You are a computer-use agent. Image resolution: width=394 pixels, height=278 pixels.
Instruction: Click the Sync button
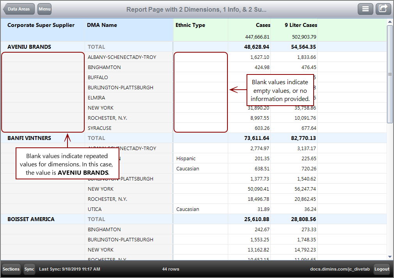click(x=29, y=269)
